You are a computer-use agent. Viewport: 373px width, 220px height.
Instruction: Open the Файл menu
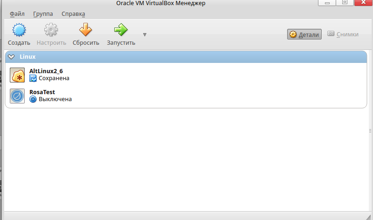point(17,14)
